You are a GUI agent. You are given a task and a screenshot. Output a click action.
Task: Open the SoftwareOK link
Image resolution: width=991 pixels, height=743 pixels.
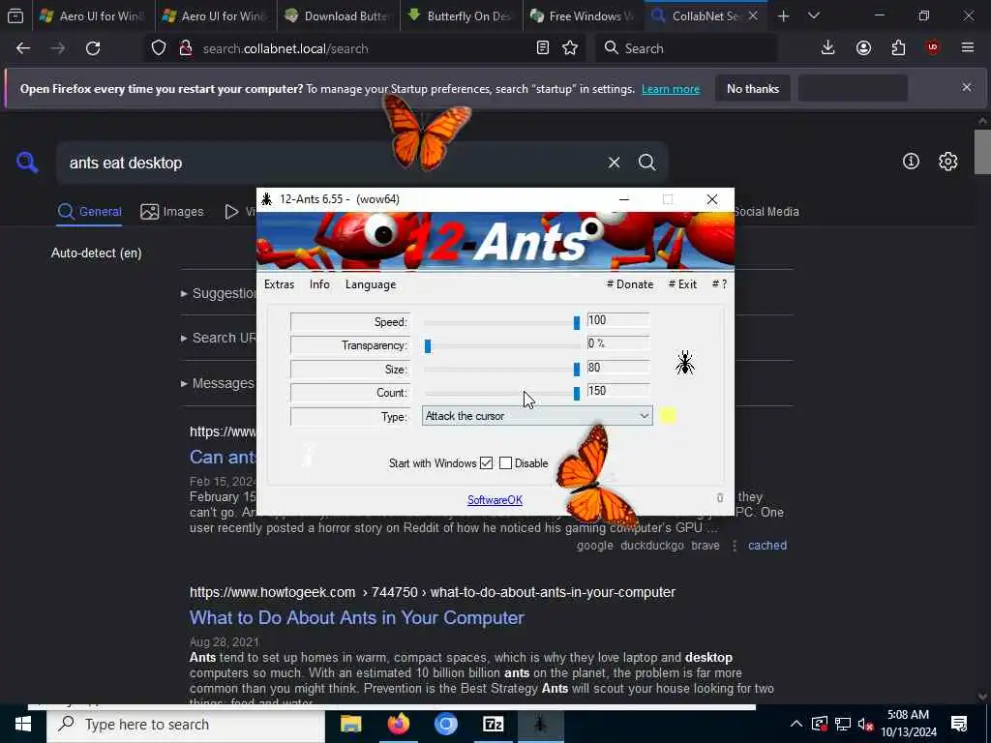coord(495,500)
